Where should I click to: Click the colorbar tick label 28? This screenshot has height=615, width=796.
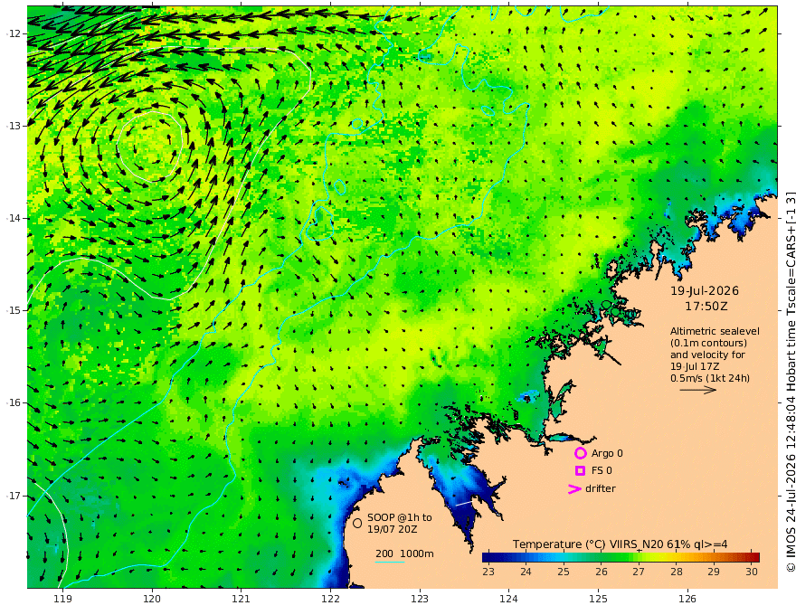677,572
